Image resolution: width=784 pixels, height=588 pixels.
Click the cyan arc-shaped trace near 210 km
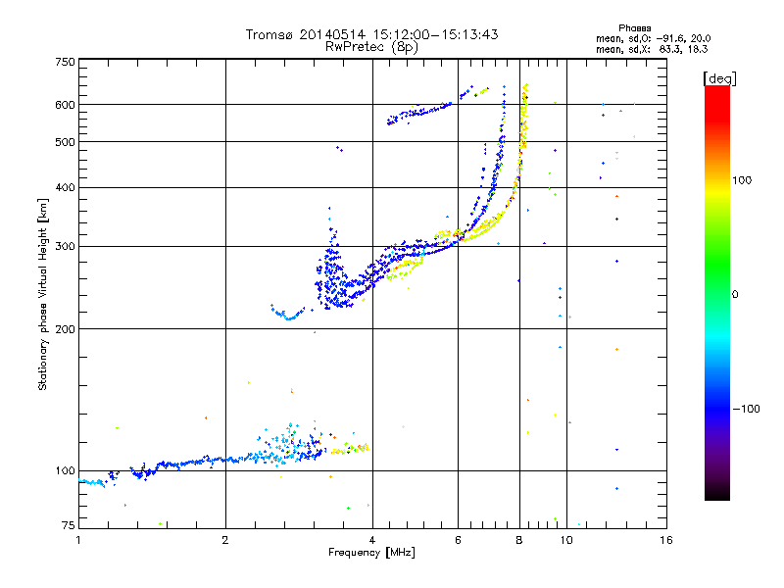click(x=287, y=314)
